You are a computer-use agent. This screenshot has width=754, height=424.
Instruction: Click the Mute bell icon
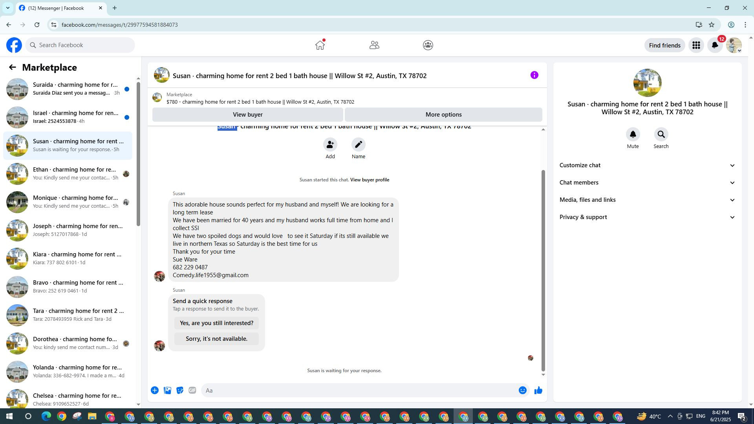click(x=633, y=135)
